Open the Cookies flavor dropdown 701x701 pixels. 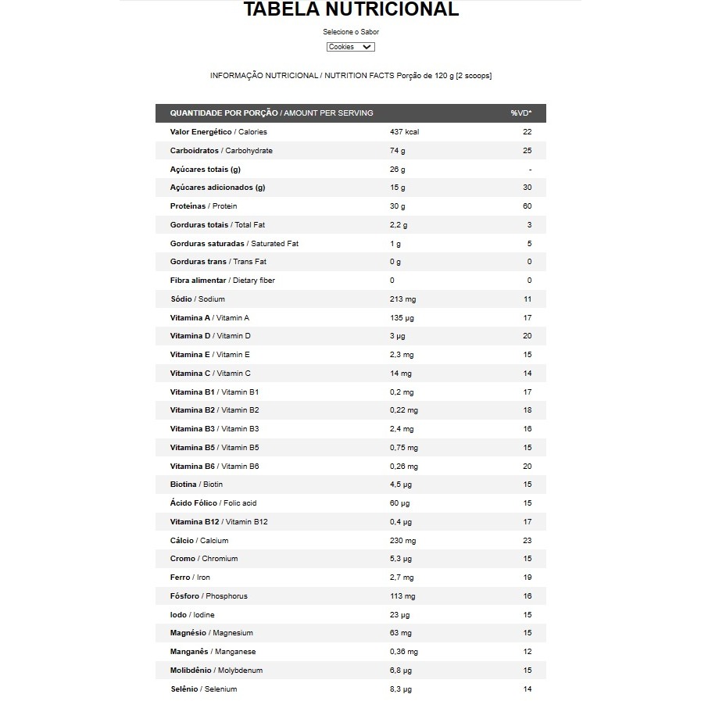350,47
